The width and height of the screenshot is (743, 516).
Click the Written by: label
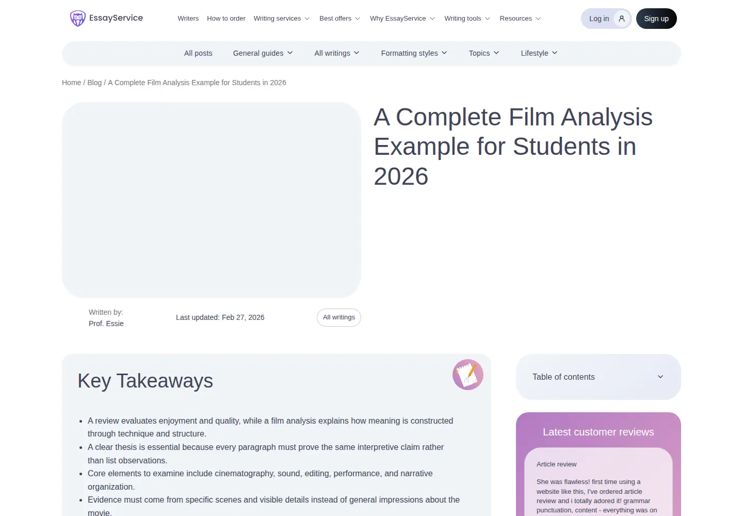tap(106, 312)
